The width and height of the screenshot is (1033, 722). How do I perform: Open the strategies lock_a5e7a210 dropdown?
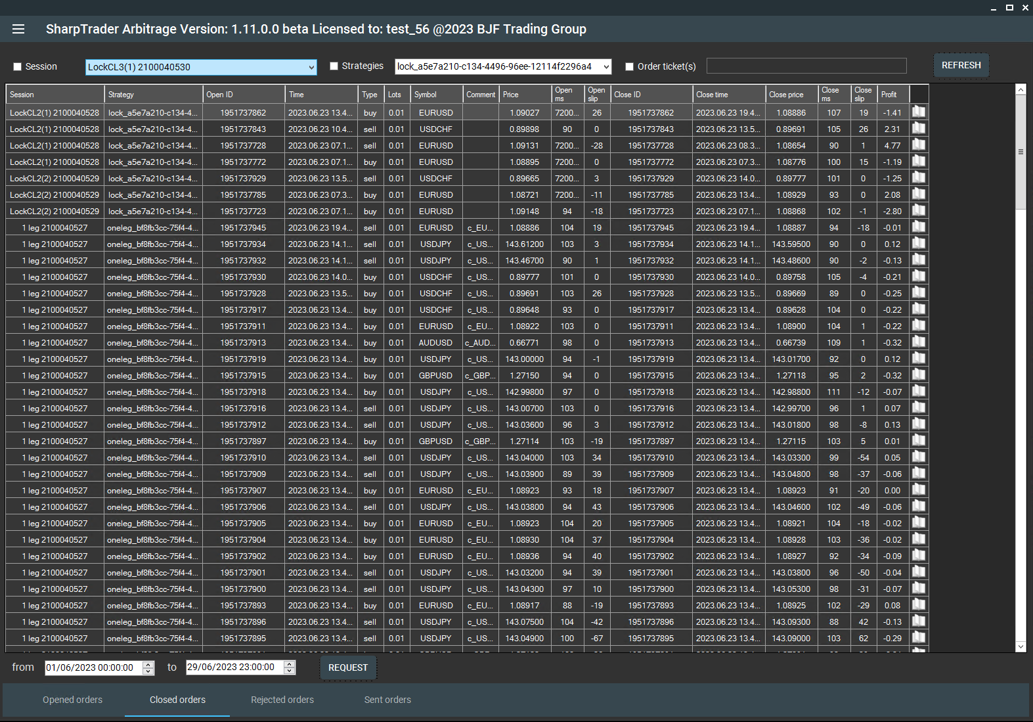pos(606,66)
